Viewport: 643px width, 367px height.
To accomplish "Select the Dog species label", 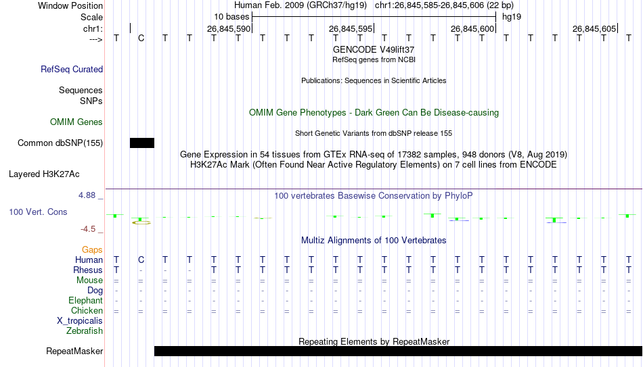I will [95, 291].
